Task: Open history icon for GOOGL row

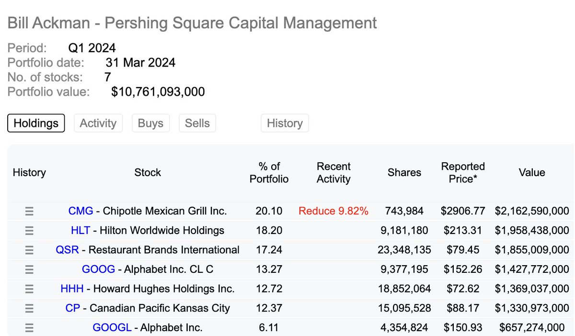Action: [29, 328]
